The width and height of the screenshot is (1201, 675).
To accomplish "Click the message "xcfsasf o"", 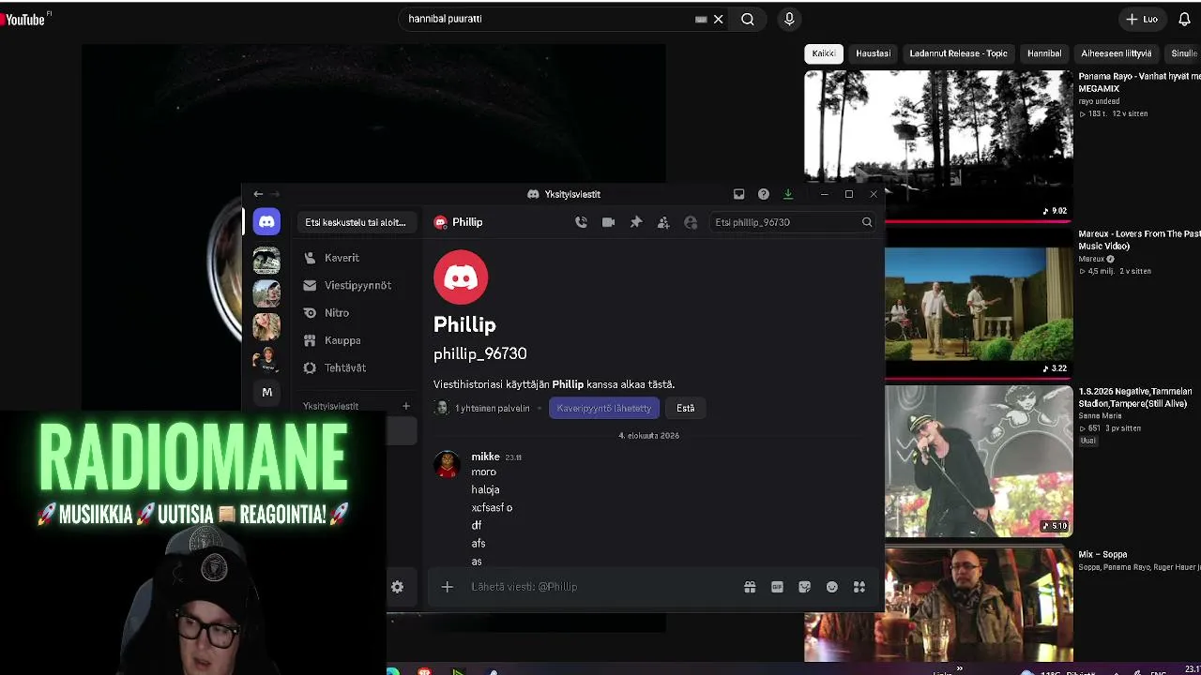I will [492, 507].
